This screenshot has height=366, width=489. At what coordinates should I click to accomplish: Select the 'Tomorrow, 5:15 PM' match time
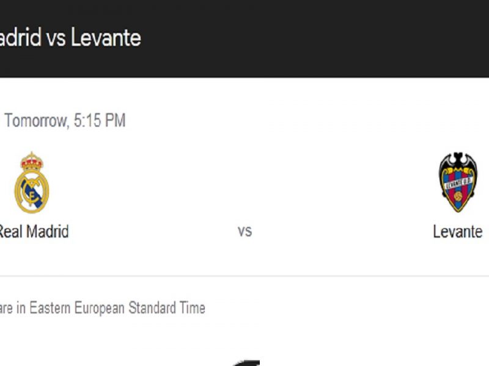[x=65, y=120]
